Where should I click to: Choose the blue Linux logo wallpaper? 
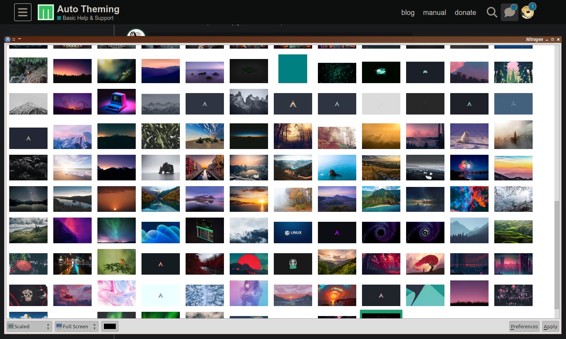pos(293,233)
